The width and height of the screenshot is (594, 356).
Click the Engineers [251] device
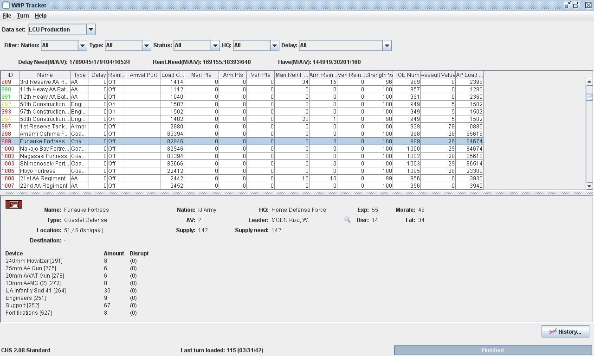(x=26, y=298)
